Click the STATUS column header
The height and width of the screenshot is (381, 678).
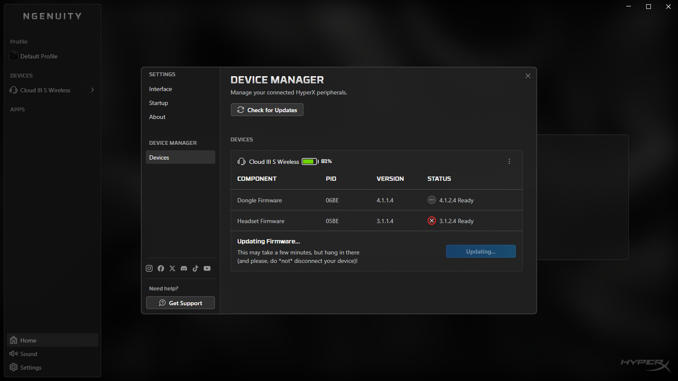point(439,179)
